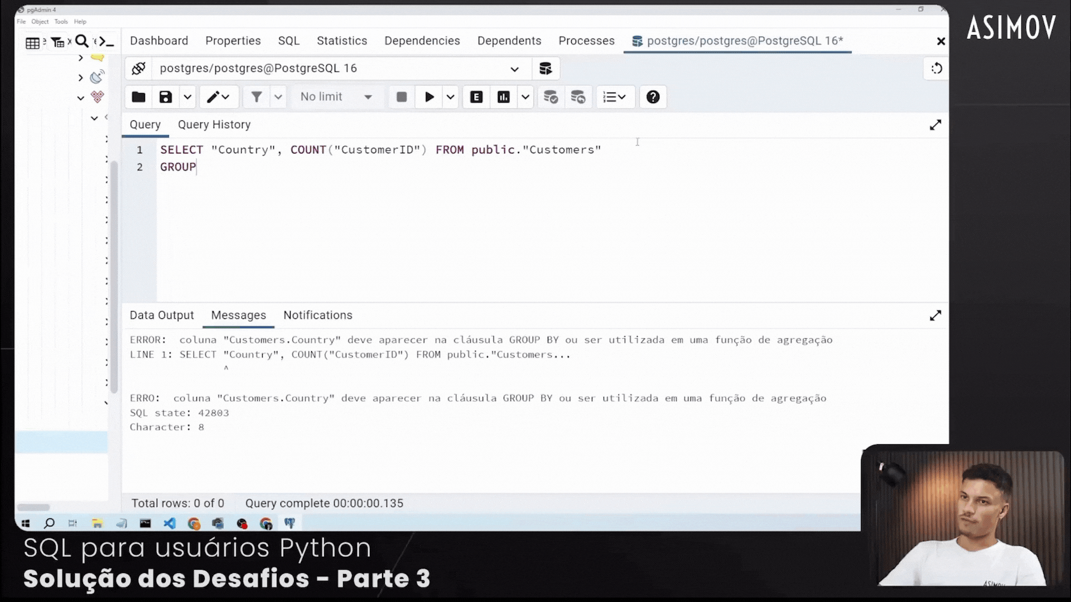
Task: Click the pgAdmin elephant taskbar icon
Action: click(x=290, y=523)
